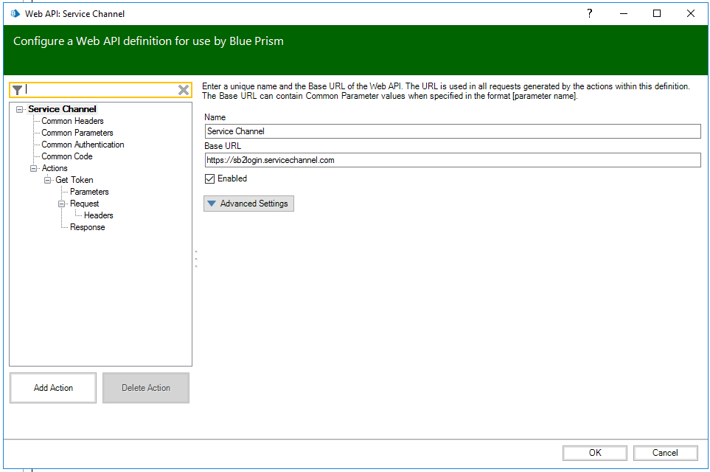Viewport: 710px width, 472px height.
Task: Click the help question mark icon
Action: tap(589, 13)
